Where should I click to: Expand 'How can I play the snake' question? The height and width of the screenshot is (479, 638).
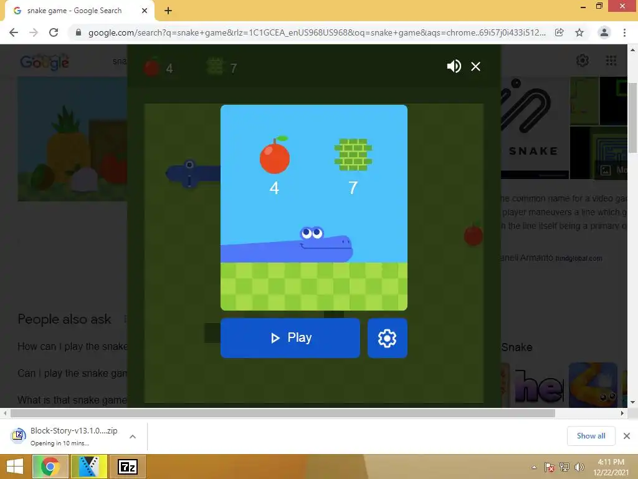pyautogui.click(x=72, y=347)
